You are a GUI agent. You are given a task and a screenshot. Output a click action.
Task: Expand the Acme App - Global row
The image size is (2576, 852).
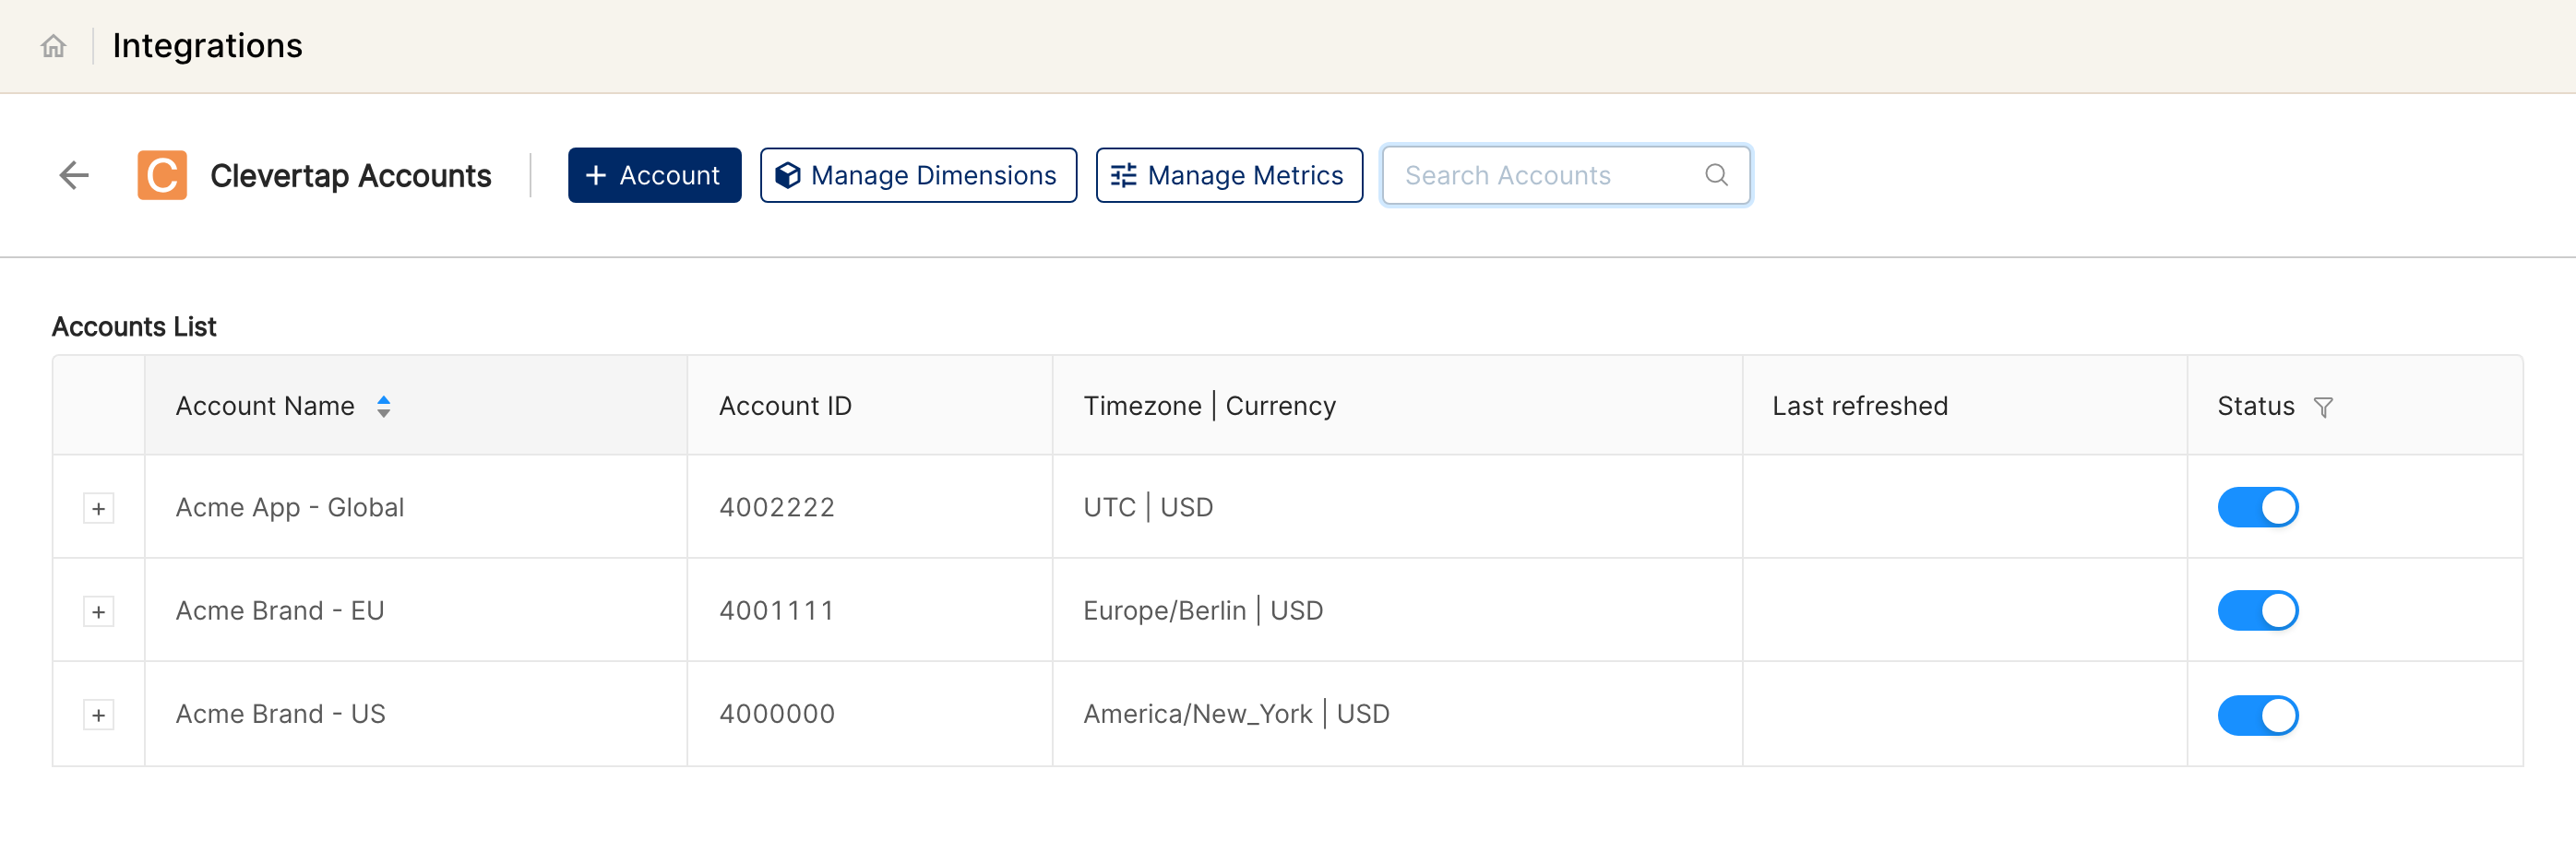click(98, 508)
